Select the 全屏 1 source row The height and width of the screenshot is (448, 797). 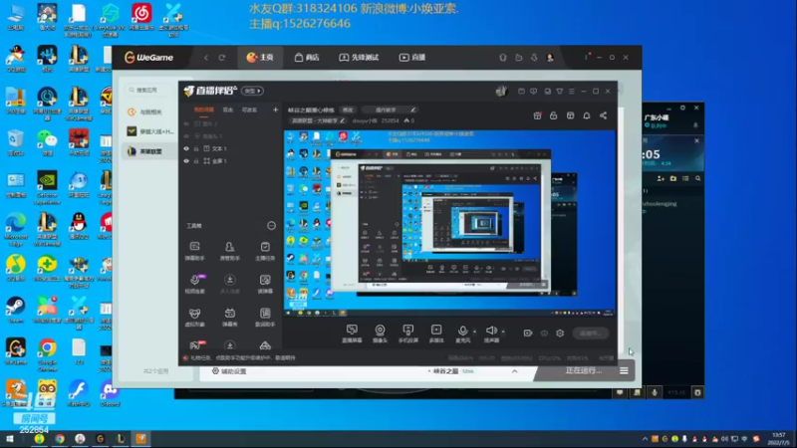(230, 161)
